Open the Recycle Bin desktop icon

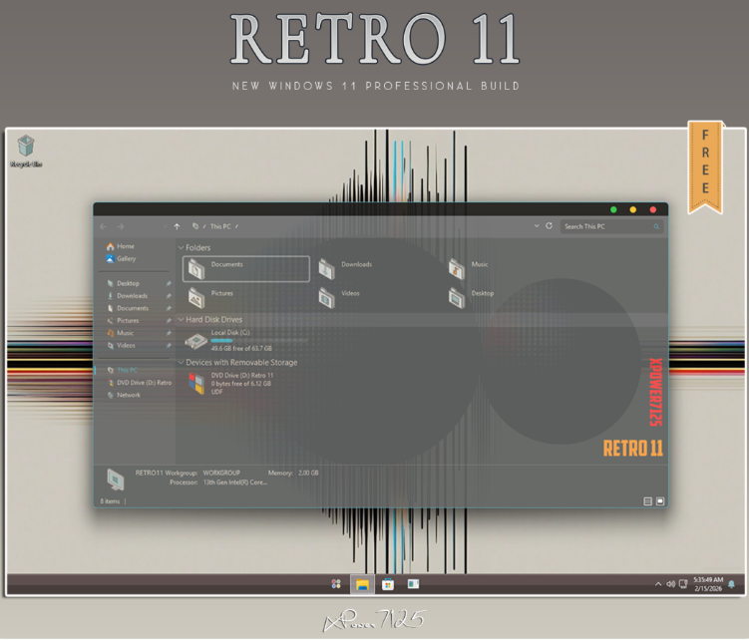26,151
